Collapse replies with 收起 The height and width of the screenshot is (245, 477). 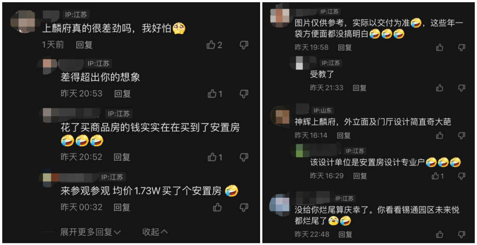click(155, 232)
